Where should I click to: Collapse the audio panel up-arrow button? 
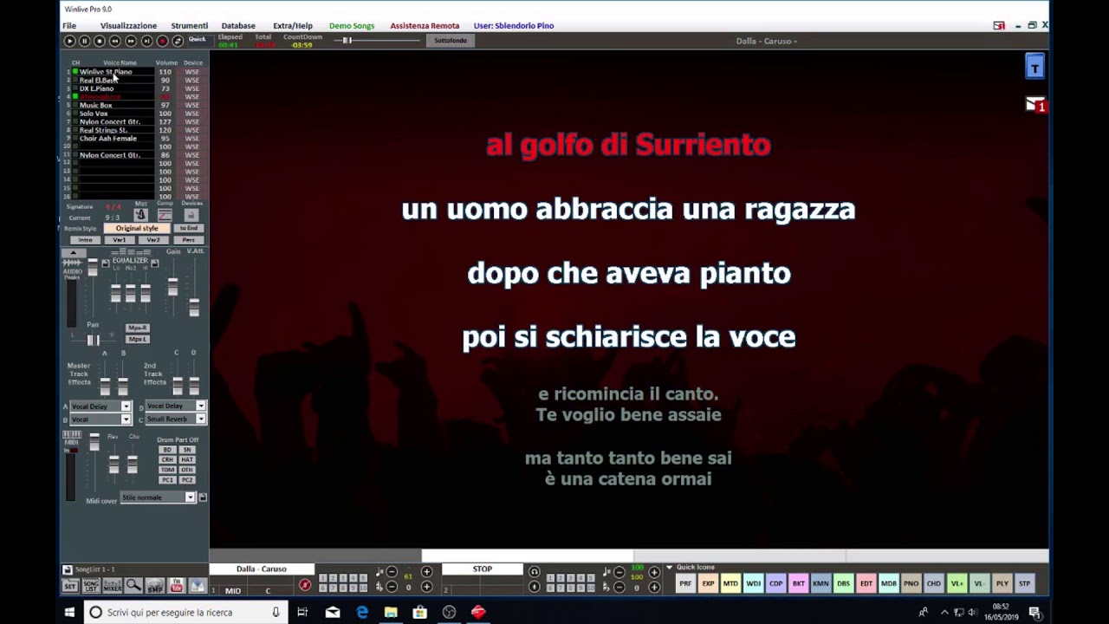click(x=73, y=252)
